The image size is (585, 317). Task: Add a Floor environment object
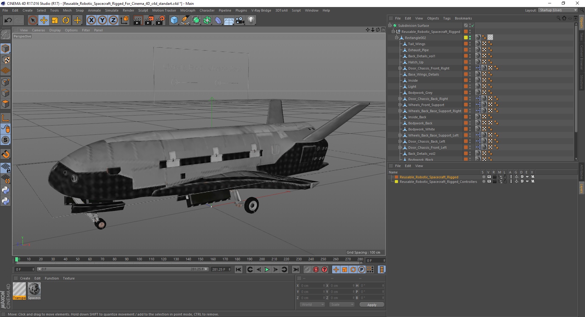[x=229, y=20]
